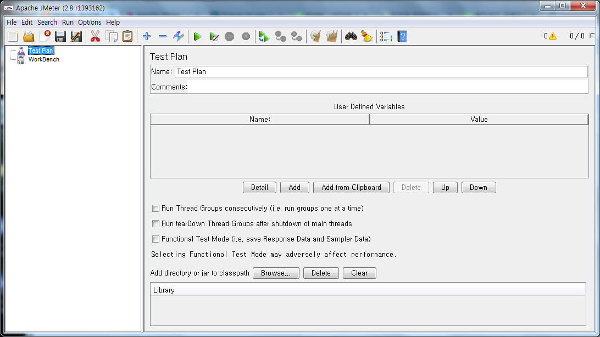Click the Value column header
The width and height of the screenshot is (600, 337).
(x=479, y=119)
